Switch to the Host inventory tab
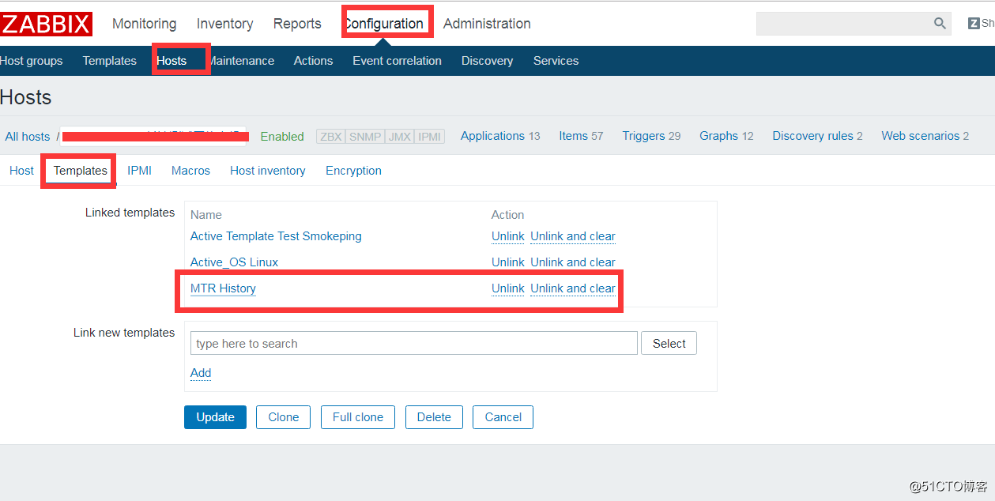Screen dimensions: 995x501 (x=268, y=171)
